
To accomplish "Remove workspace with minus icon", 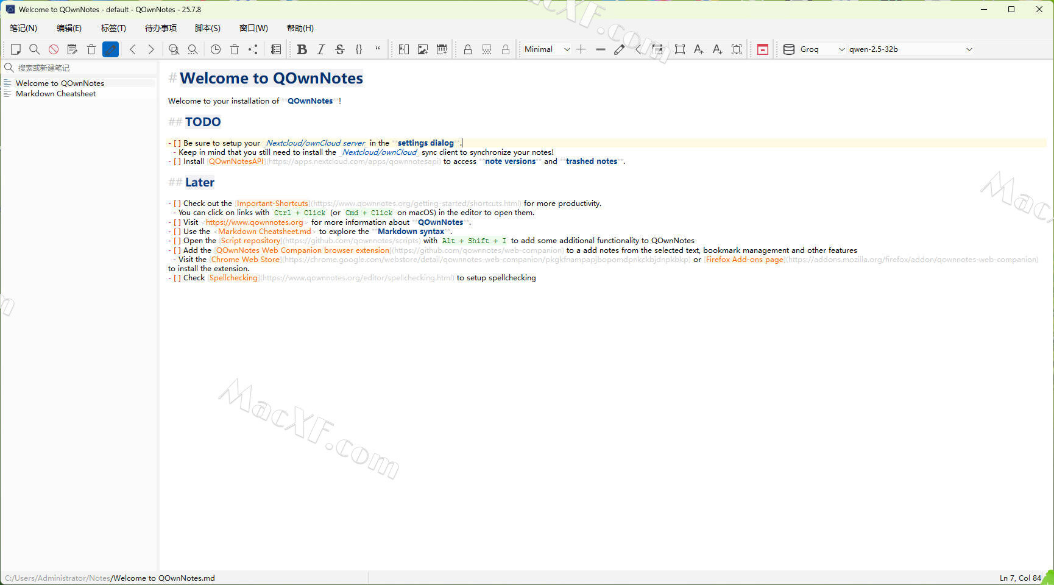I will [x=601, y=49].
